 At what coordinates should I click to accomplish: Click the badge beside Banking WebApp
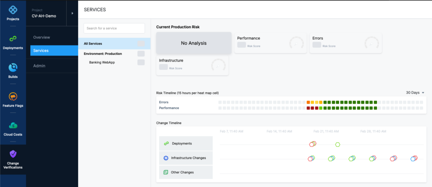141,62
